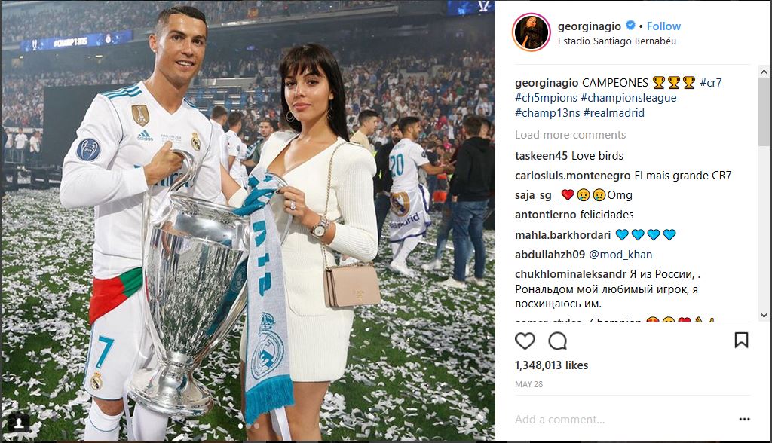Image resolution: width=772 pixels, height=443 pixels.
Task: Follow georginagio
Action: pyautogui.click(x=663, y=26)
